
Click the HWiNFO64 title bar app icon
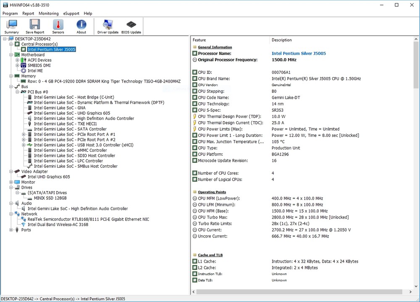pyautogui.click(x=5, y=5)
